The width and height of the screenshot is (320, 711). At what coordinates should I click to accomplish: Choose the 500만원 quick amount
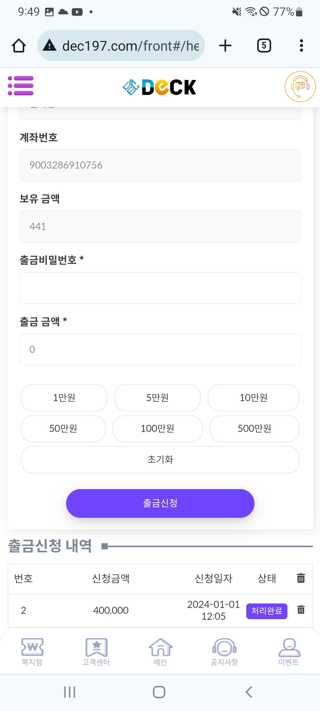click(x=254, y=429)
